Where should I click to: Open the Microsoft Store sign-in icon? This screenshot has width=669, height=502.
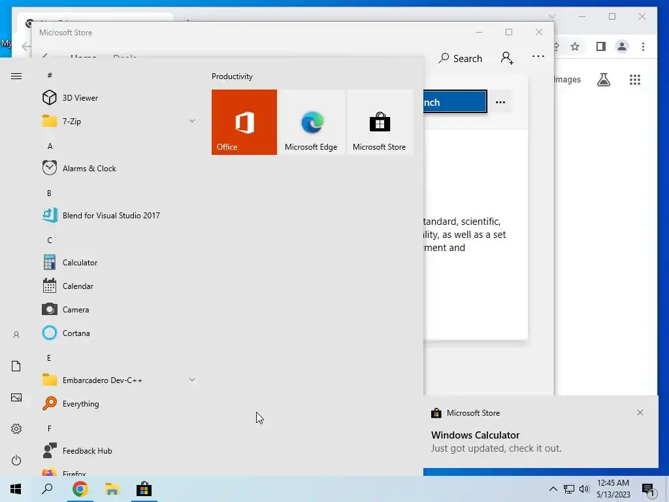pyautogui.click(x=507, y=58)
